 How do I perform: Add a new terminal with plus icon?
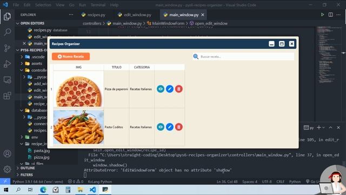click(318, 127)
